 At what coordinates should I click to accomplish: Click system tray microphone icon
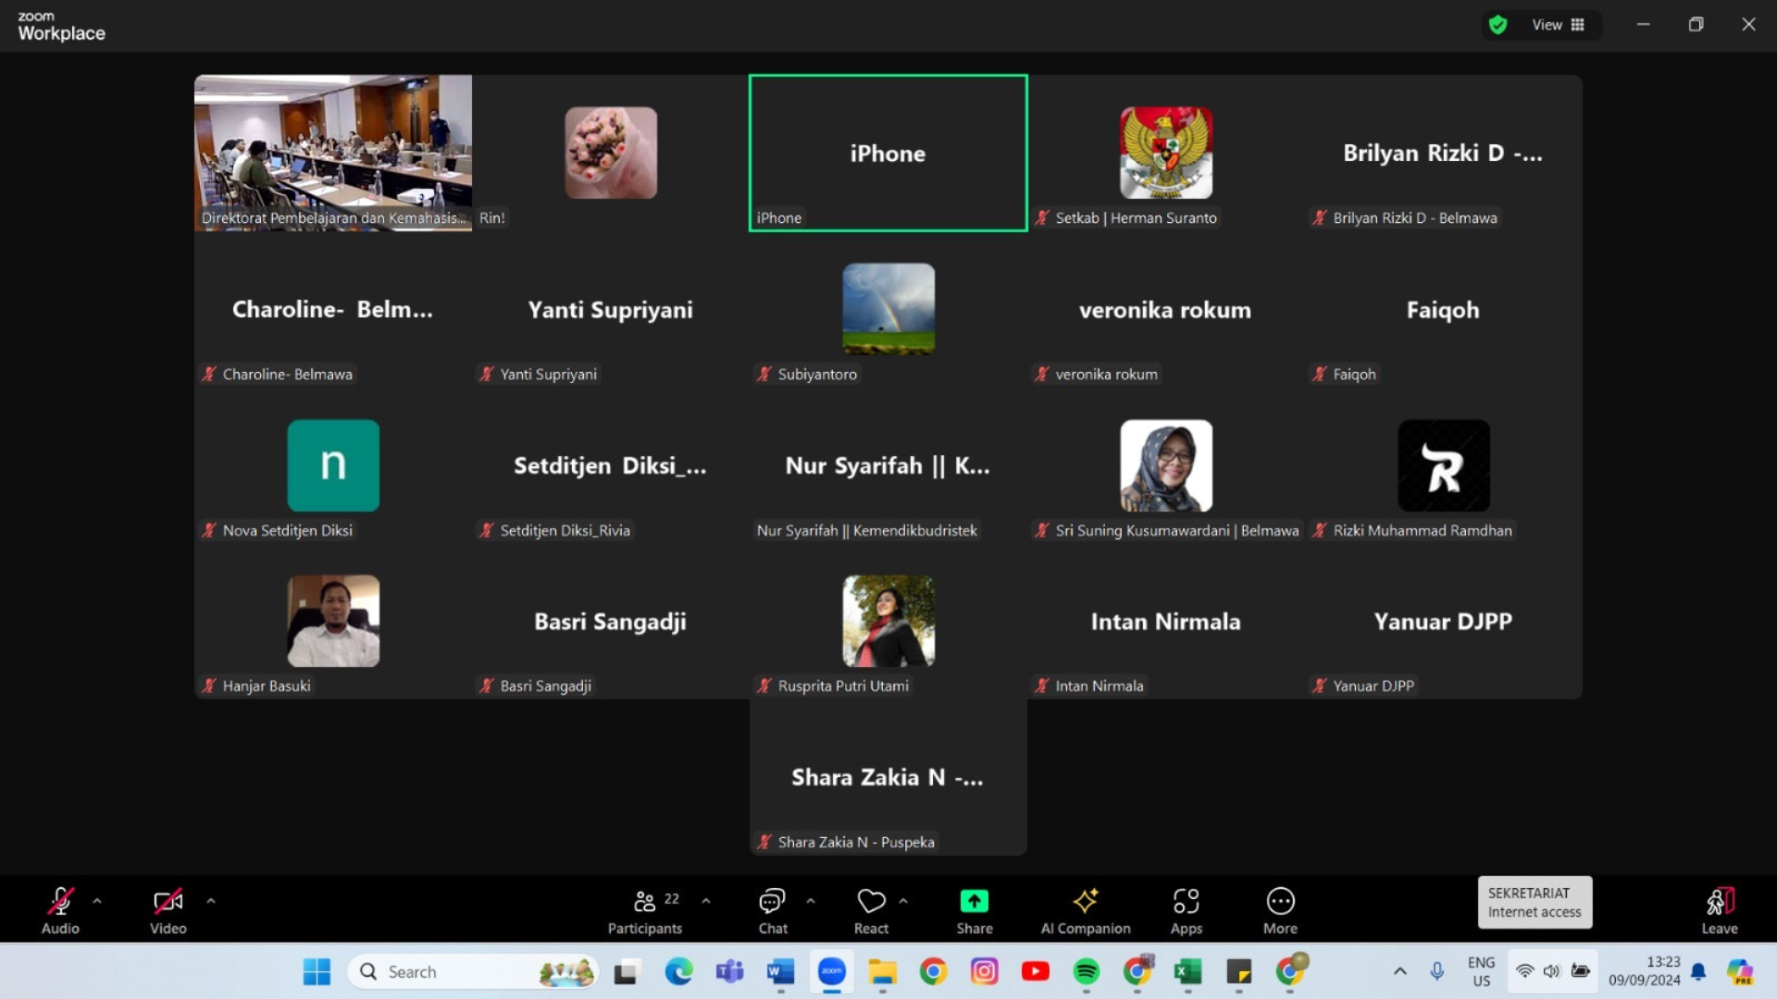point(1436,971)
